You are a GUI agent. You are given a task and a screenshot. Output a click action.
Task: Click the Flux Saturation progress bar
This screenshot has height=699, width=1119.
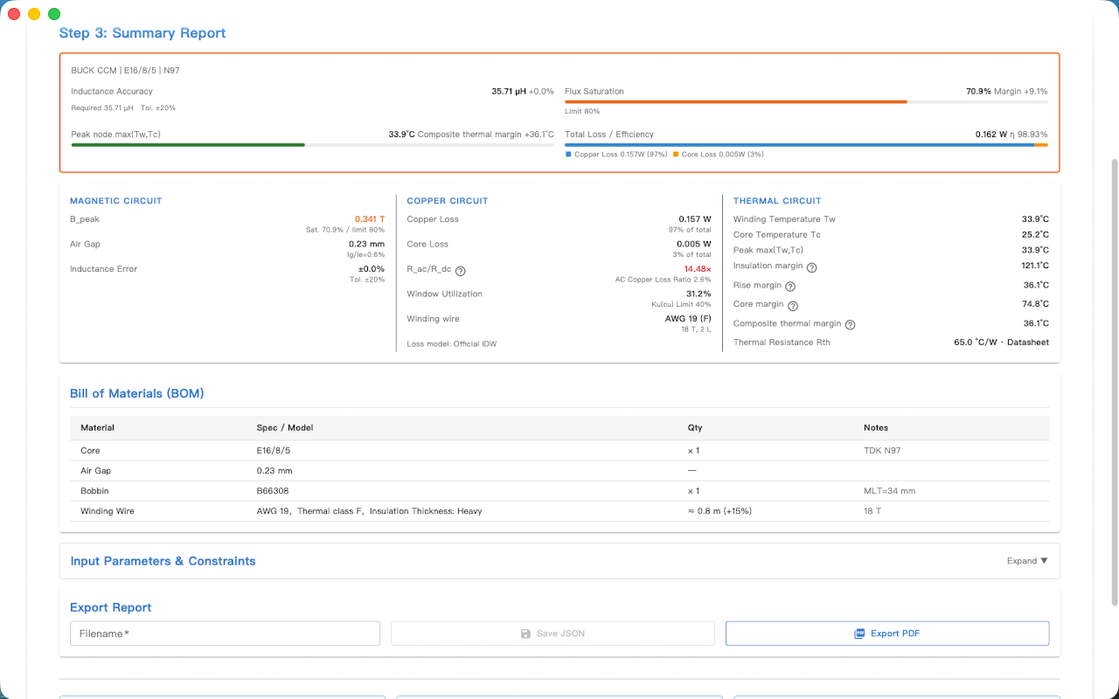coord(806,101)
